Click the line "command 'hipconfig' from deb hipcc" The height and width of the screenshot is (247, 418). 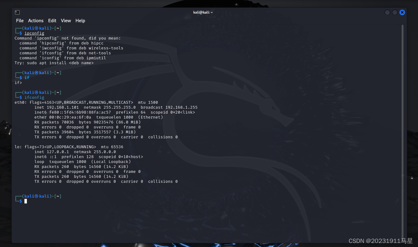click(62, 43)
